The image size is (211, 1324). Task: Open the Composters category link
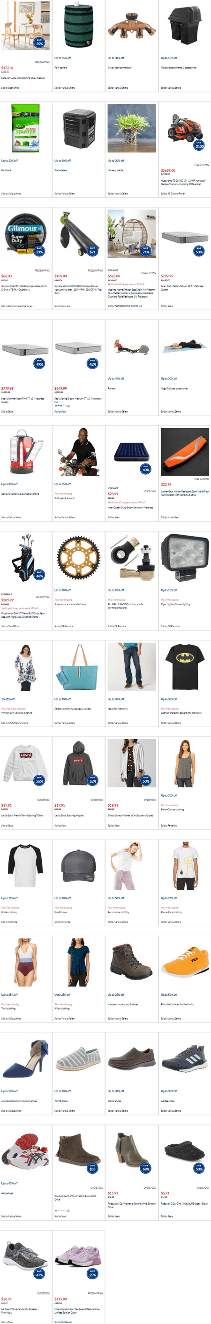[x=60, y=170]
